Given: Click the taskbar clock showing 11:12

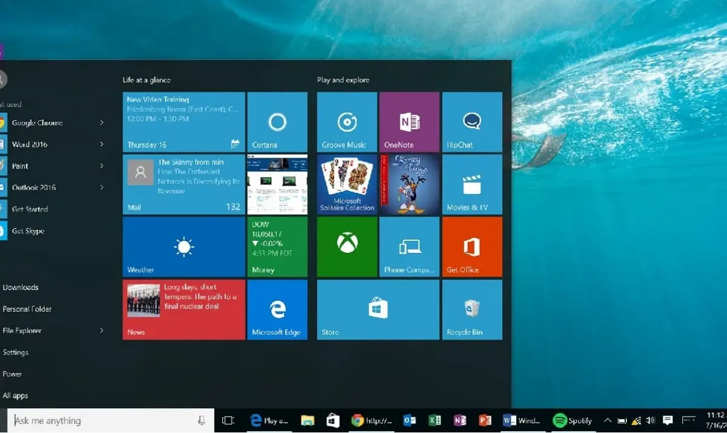Looking at the screenshot, I should click(x=715, y=420).
